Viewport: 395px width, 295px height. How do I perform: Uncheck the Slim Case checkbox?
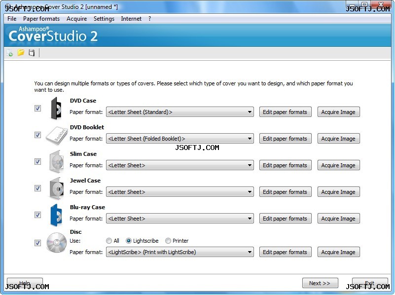pos(37,161)
